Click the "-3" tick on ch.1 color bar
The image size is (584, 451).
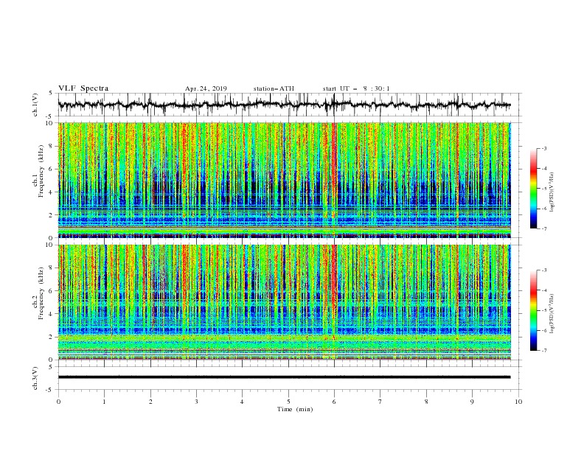[543, 148]
